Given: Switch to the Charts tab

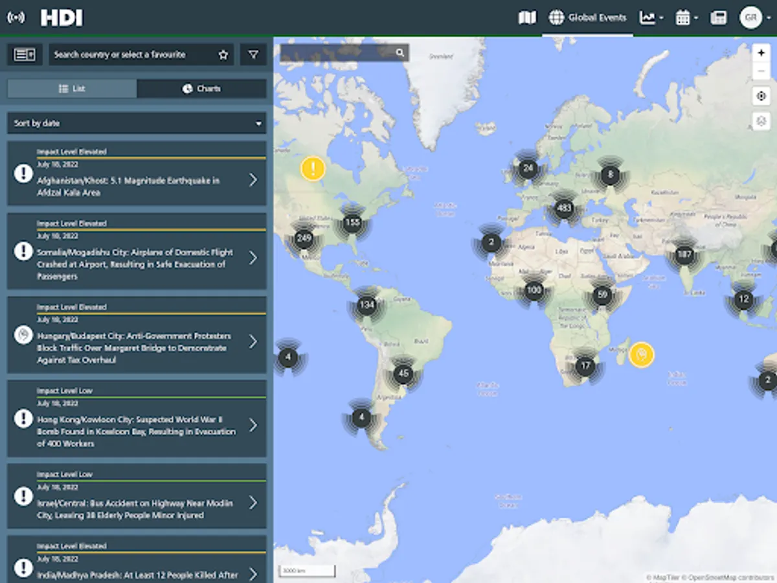Looking at the screenshot, I should 201,89.
